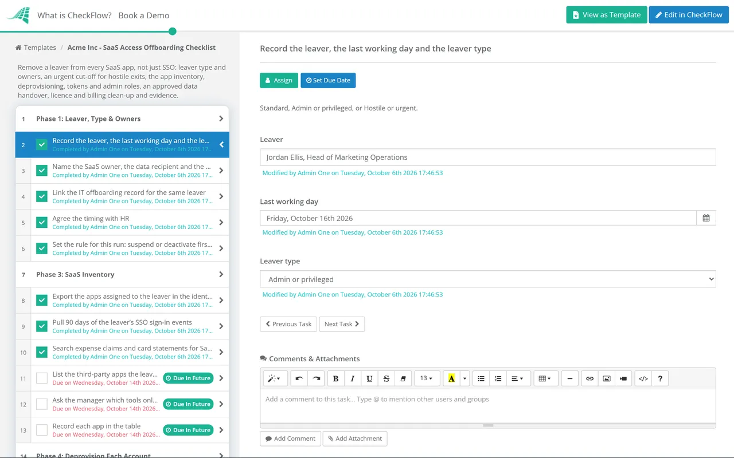734x458 pixels.
Task: Undo the last comment edit
Action: (299, 378)
